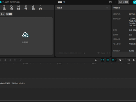The width and height of the screenshot is (136, 102).
Task: Click the microphone record voiceover icon
Action: pyautogui.click(x=96, y=60)
